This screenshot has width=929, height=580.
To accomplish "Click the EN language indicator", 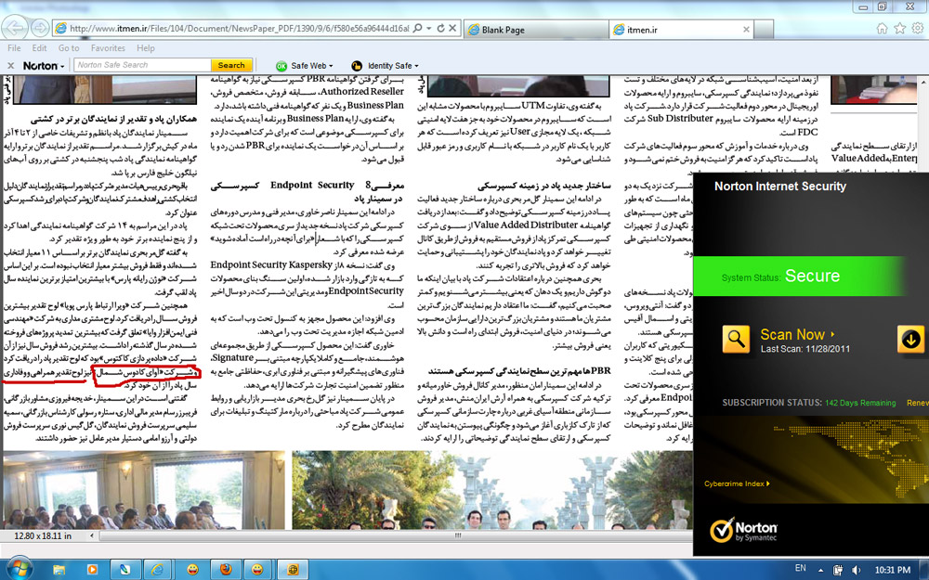I will coord(800,568).
